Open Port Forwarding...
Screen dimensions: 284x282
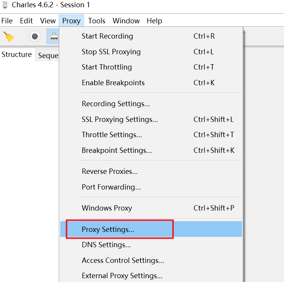tap(151, 187)
